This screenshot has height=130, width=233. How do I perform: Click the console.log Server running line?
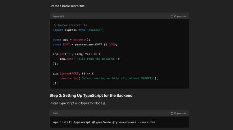[x=109, y=78]
